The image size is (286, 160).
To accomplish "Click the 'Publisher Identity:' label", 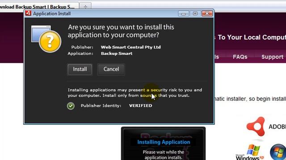I will [x=101, y=106].
